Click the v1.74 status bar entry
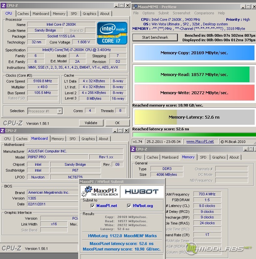Image resolution: width=256 pixels, height=259 pixels. coord(137,142)
